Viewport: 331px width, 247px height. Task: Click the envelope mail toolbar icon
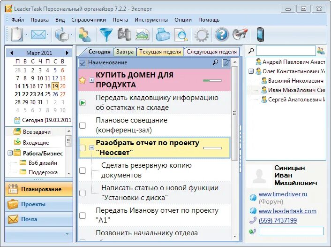point(38,34)
